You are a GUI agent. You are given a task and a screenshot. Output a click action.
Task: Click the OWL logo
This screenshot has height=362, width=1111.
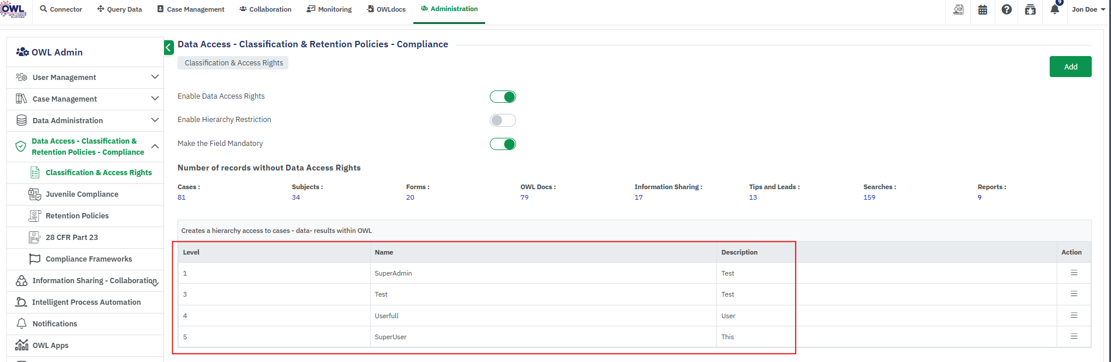tap(13, 10)
